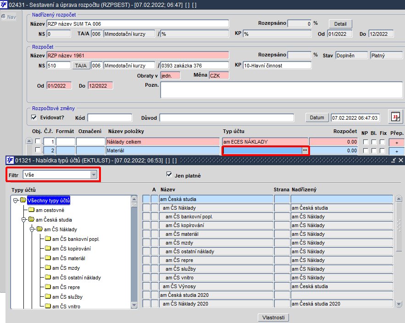Click the ellipsis lookup button in Typ účtu

[305, 150]
